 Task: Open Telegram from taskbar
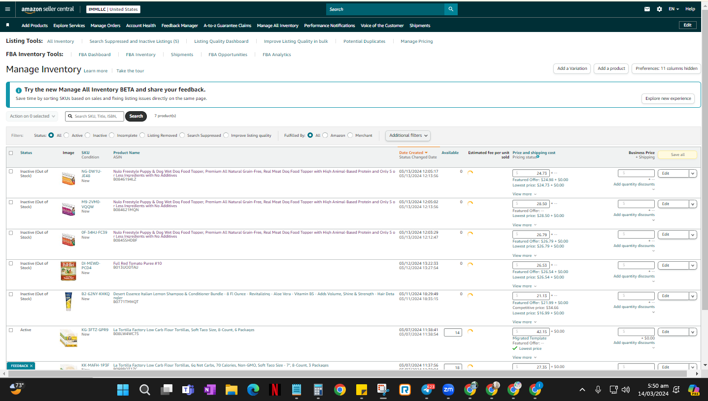click(427, 390)
